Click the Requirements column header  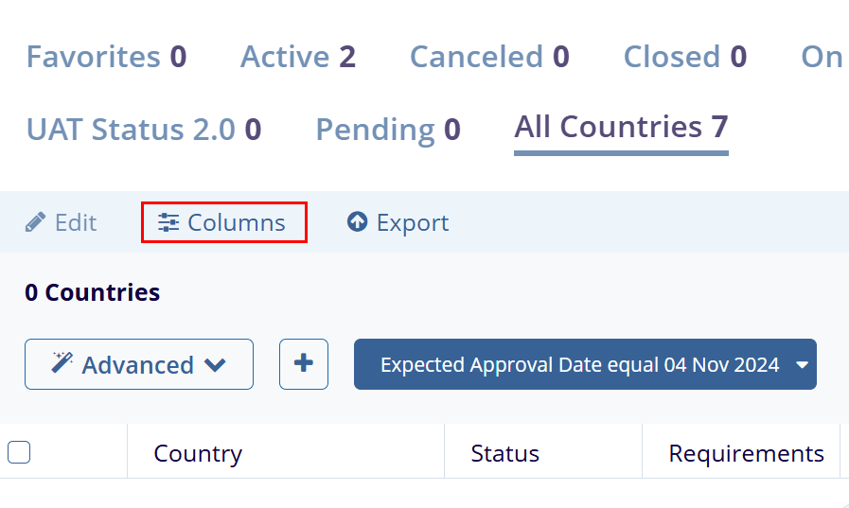(x=746, y=454)
